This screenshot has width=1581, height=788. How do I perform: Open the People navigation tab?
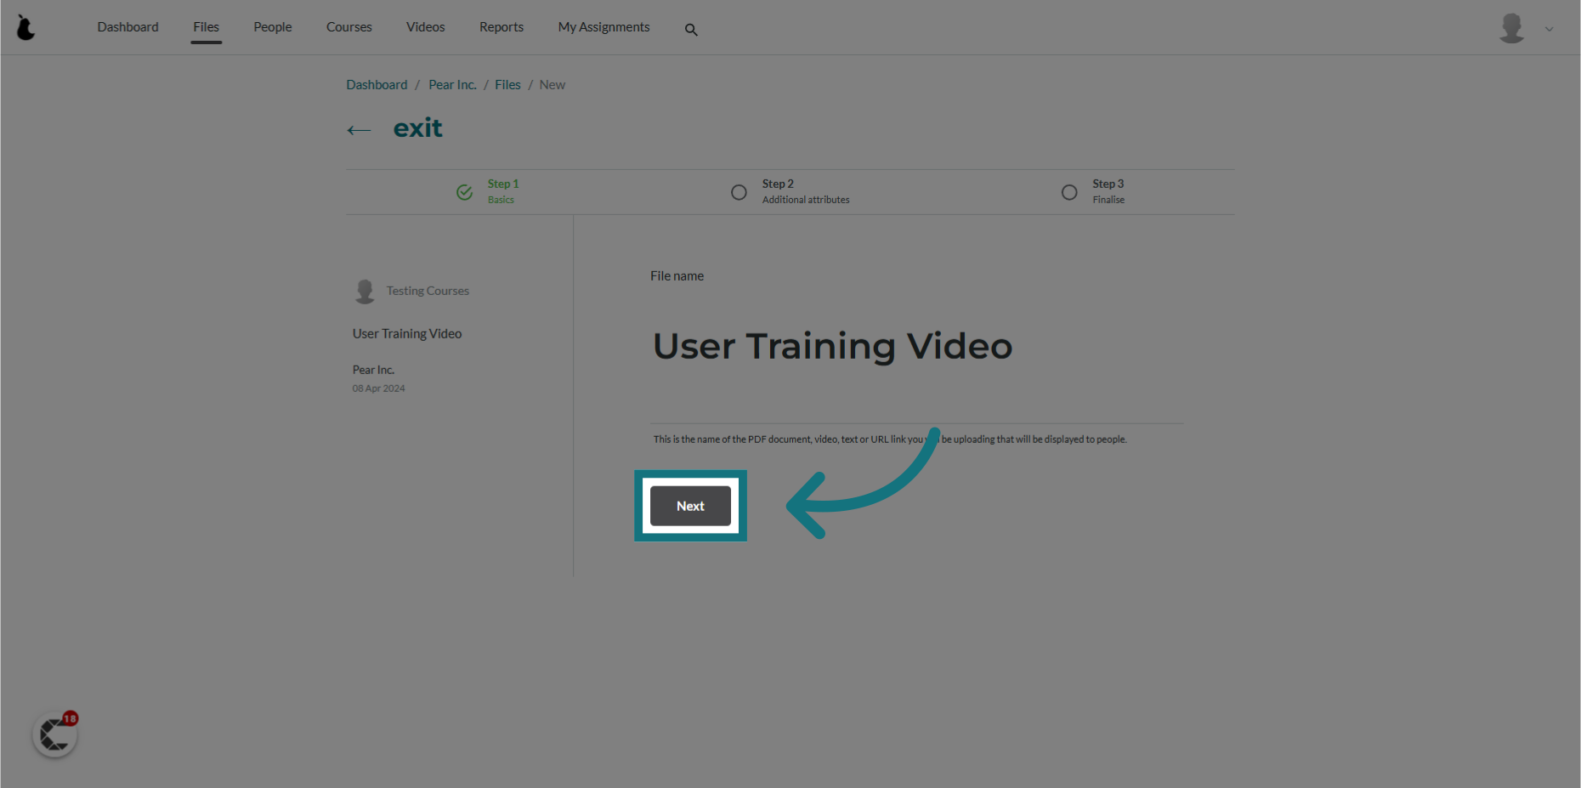point(273,27)
